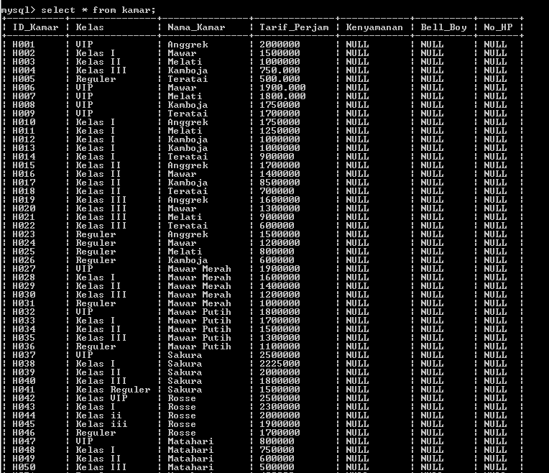Select the H050 room ID cell
Image resolution: width=549 pixels, height=473 pixels.
point(24,467)
